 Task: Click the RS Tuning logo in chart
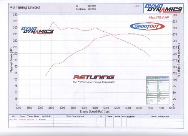click(x=94, y=77)
